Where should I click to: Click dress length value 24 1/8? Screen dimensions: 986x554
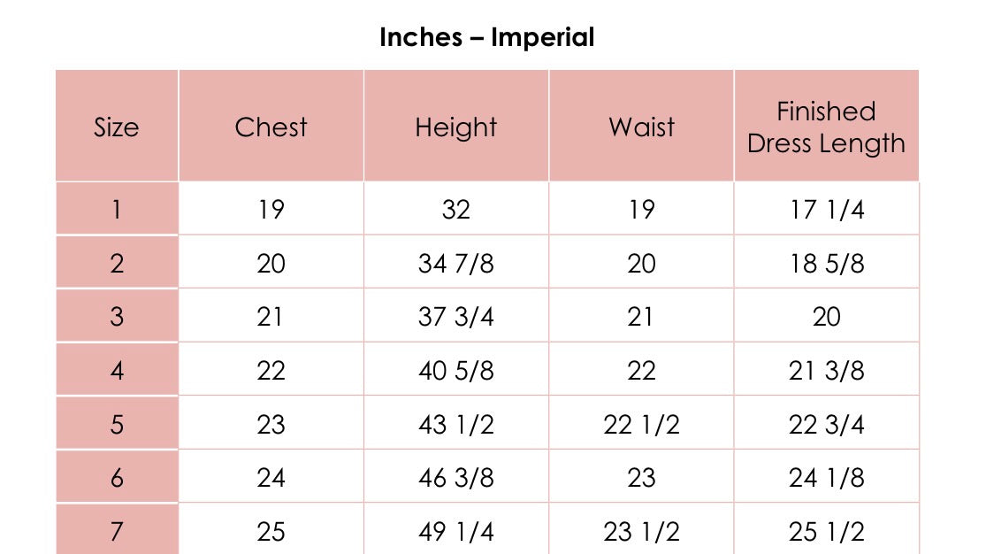tap(826, 478)
